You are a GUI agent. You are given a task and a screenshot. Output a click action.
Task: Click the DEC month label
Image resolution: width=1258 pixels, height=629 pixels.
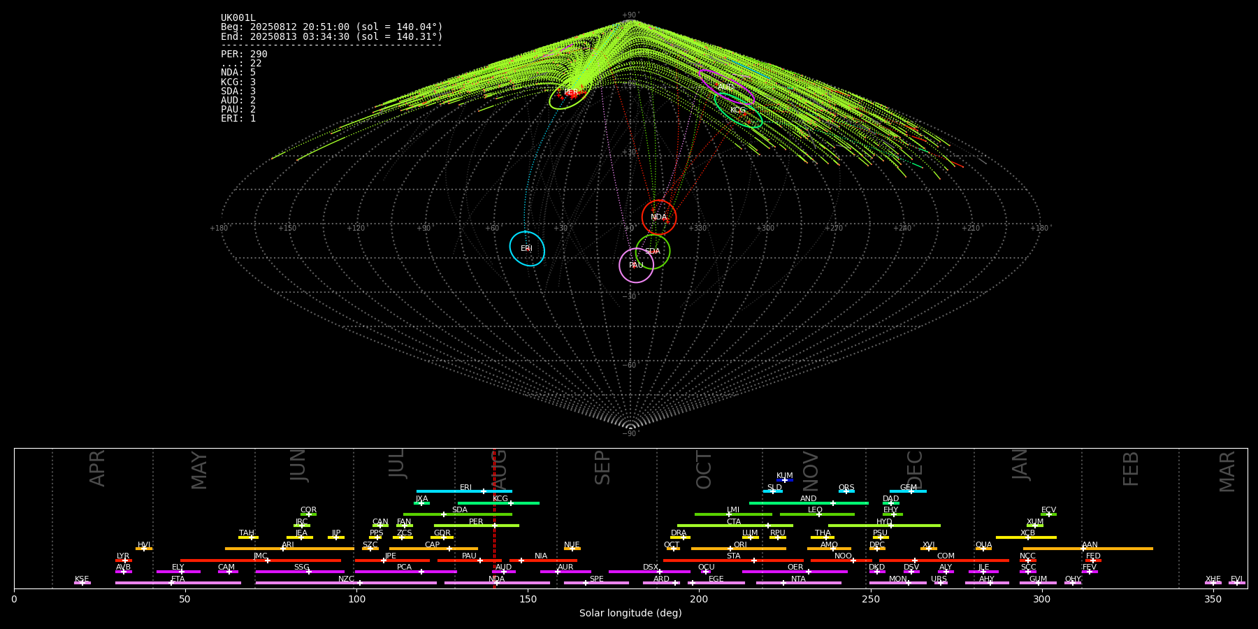pyautogui.click(x=915, y=470)
